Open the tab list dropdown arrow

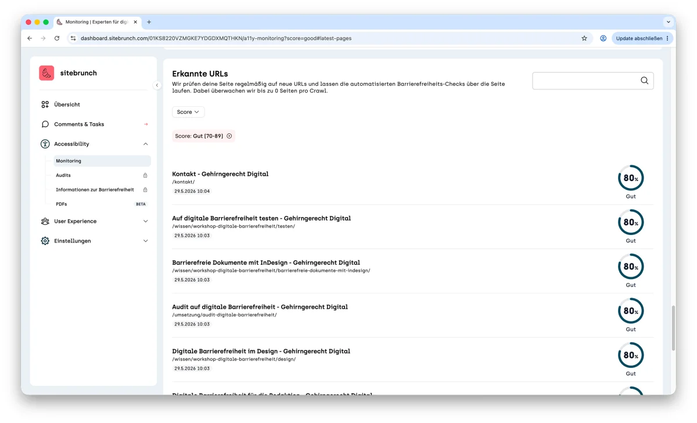click(x=668, y=22)
